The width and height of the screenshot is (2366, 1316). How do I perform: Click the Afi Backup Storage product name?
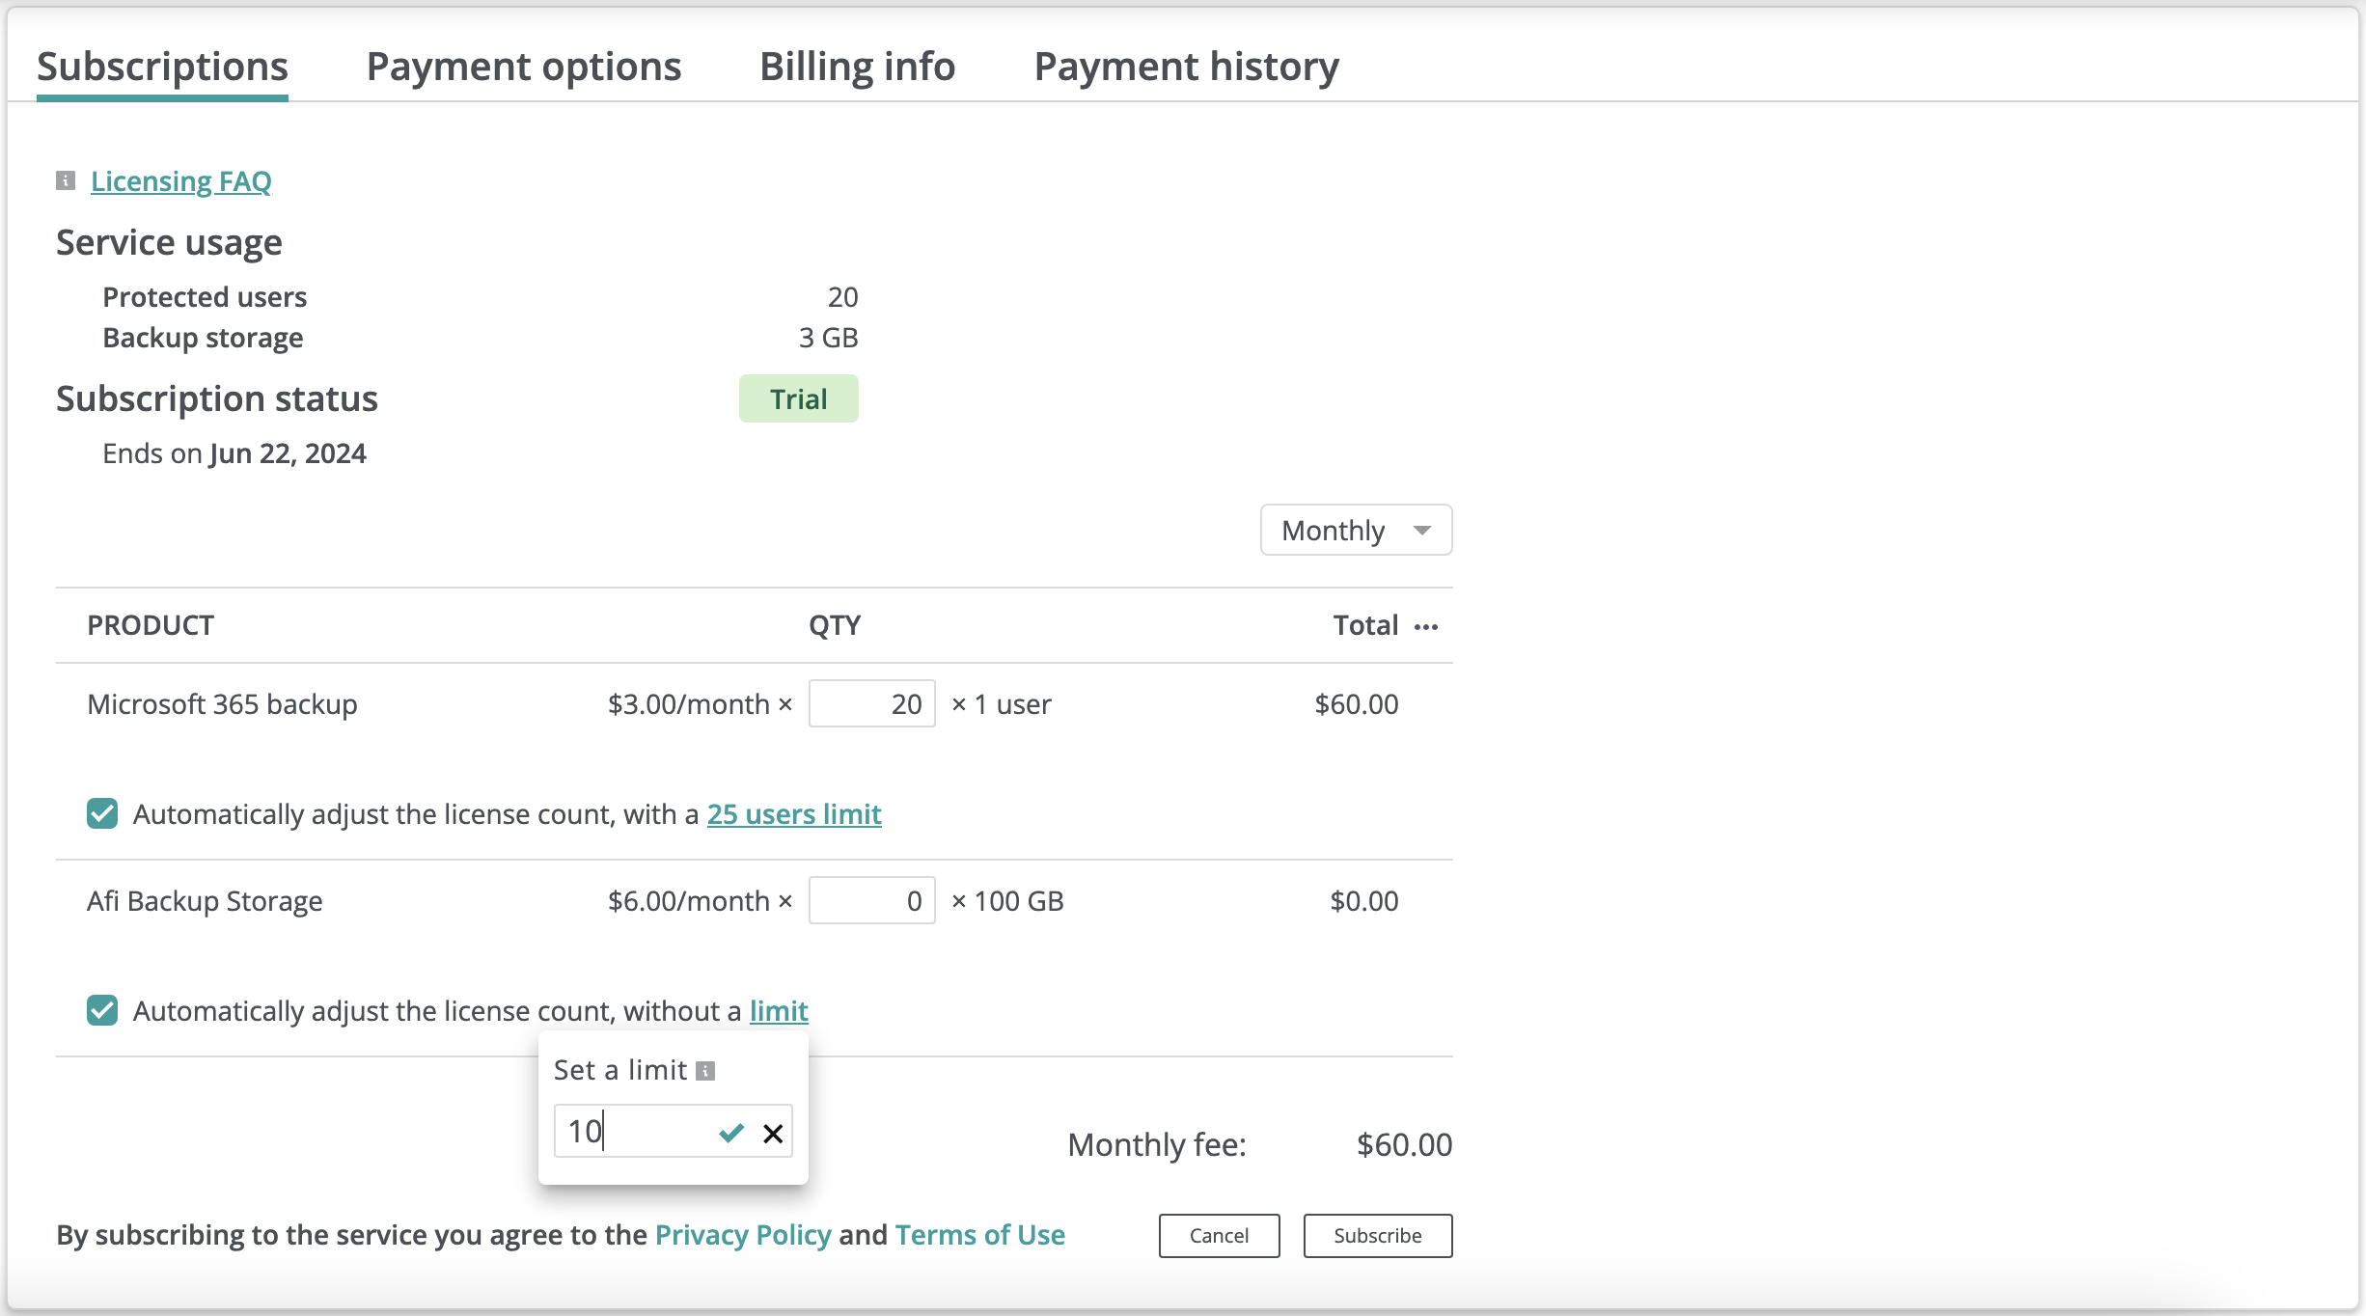(x=205, y=901)
